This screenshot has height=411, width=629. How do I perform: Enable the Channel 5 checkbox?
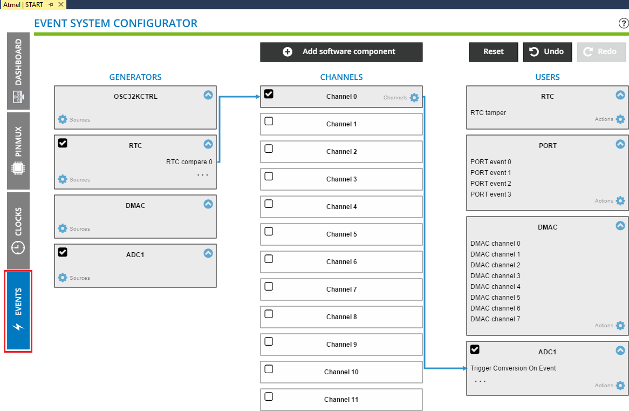(x=269, y=232)
